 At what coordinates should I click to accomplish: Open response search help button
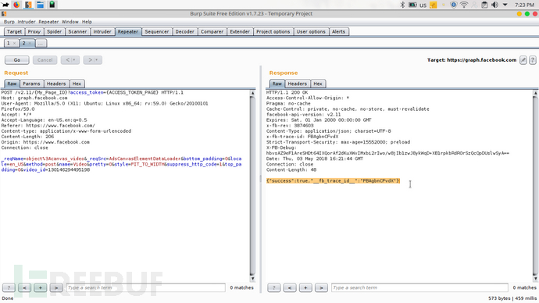[274, 287]
